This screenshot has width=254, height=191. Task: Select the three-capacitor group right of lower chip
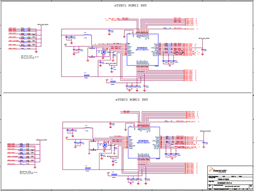pyautogui.click(x=172, y=154)
